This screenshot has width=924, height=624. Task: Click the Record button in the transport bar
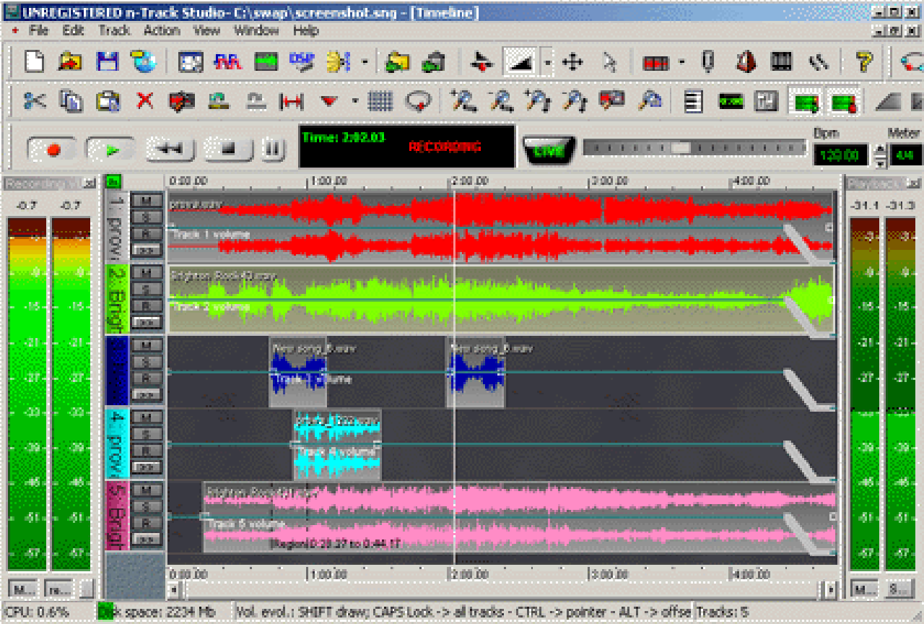[x=51, y=149]
